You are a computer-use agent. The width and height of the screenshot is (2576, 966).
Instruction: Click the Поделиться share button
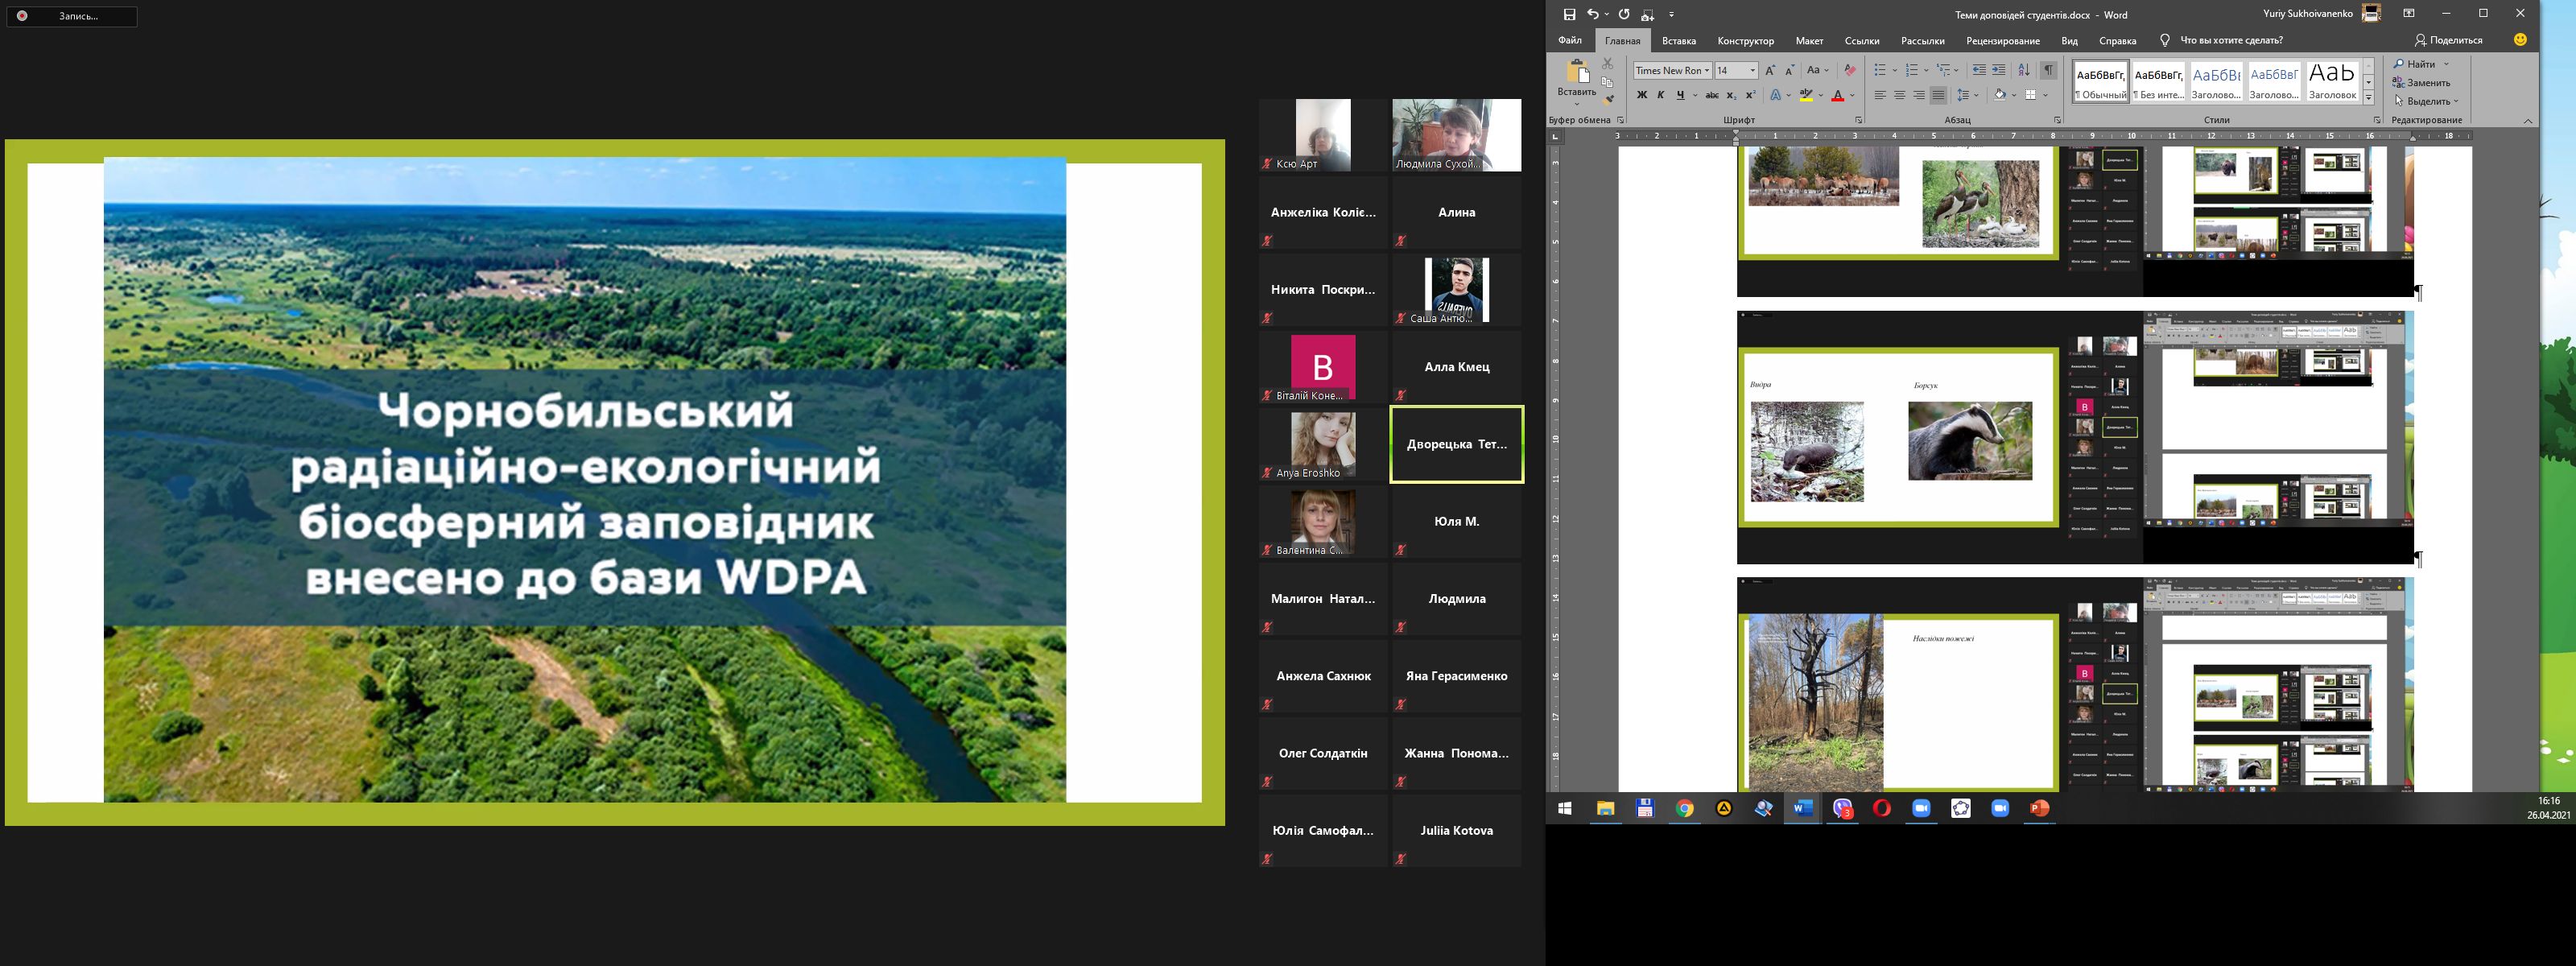[2448, 40]
